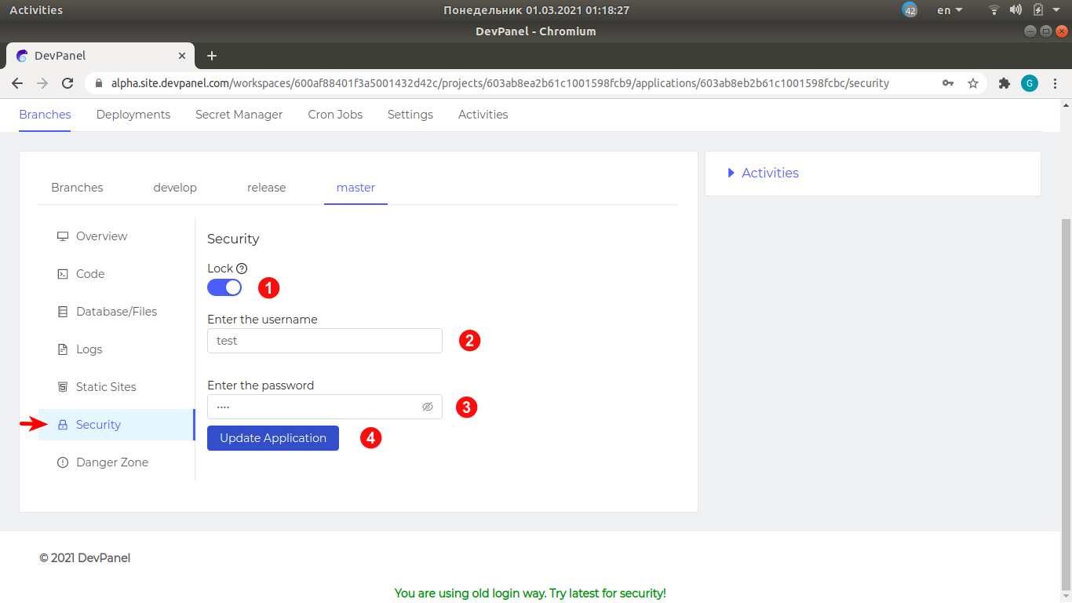Click inside the username field showing 'test'

pyautogui.click(x=324, y=341)
